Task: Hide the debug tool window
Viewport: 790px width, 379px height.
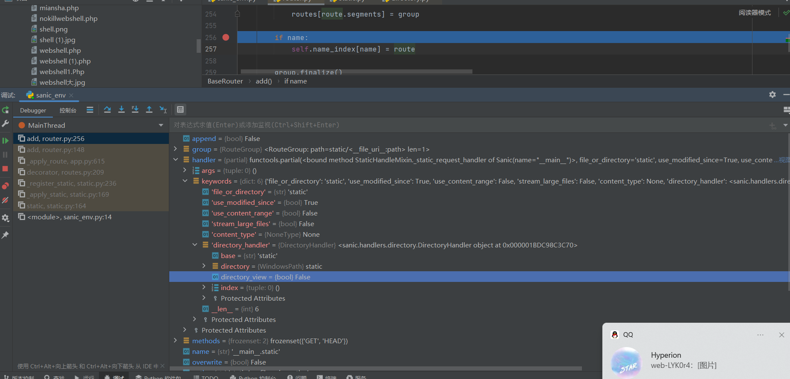Action: (x=786, y=95)
